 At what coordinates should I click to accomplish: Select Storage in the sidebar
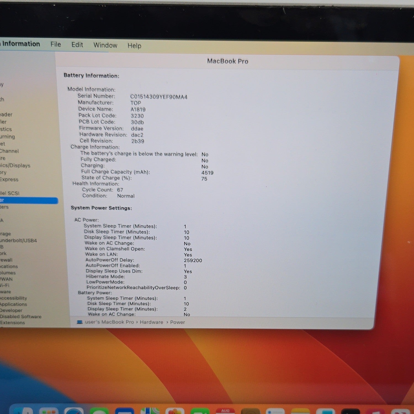click(6, 234)
